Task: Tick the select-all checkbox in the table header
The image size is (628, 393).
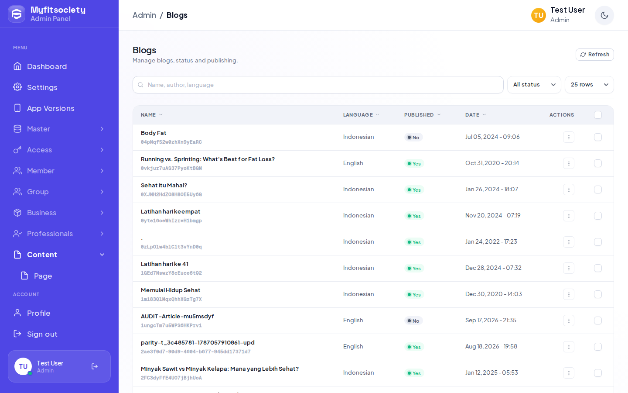Action: pos(598,115)
